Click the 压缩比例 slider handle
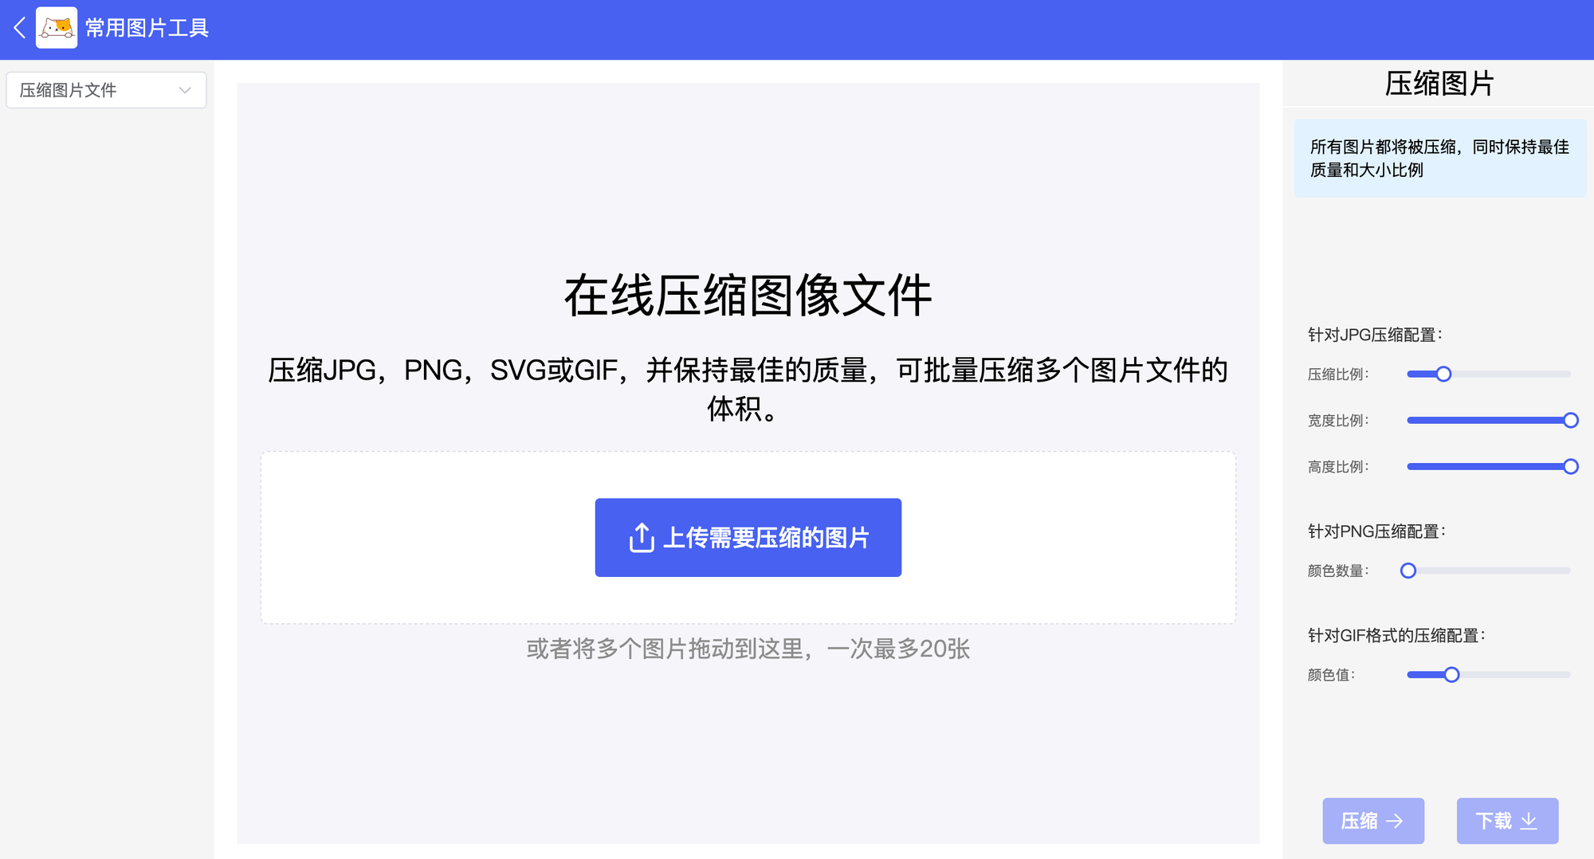The width and height of the screenshot is (1594, 859). click(x=1443, y=374)
